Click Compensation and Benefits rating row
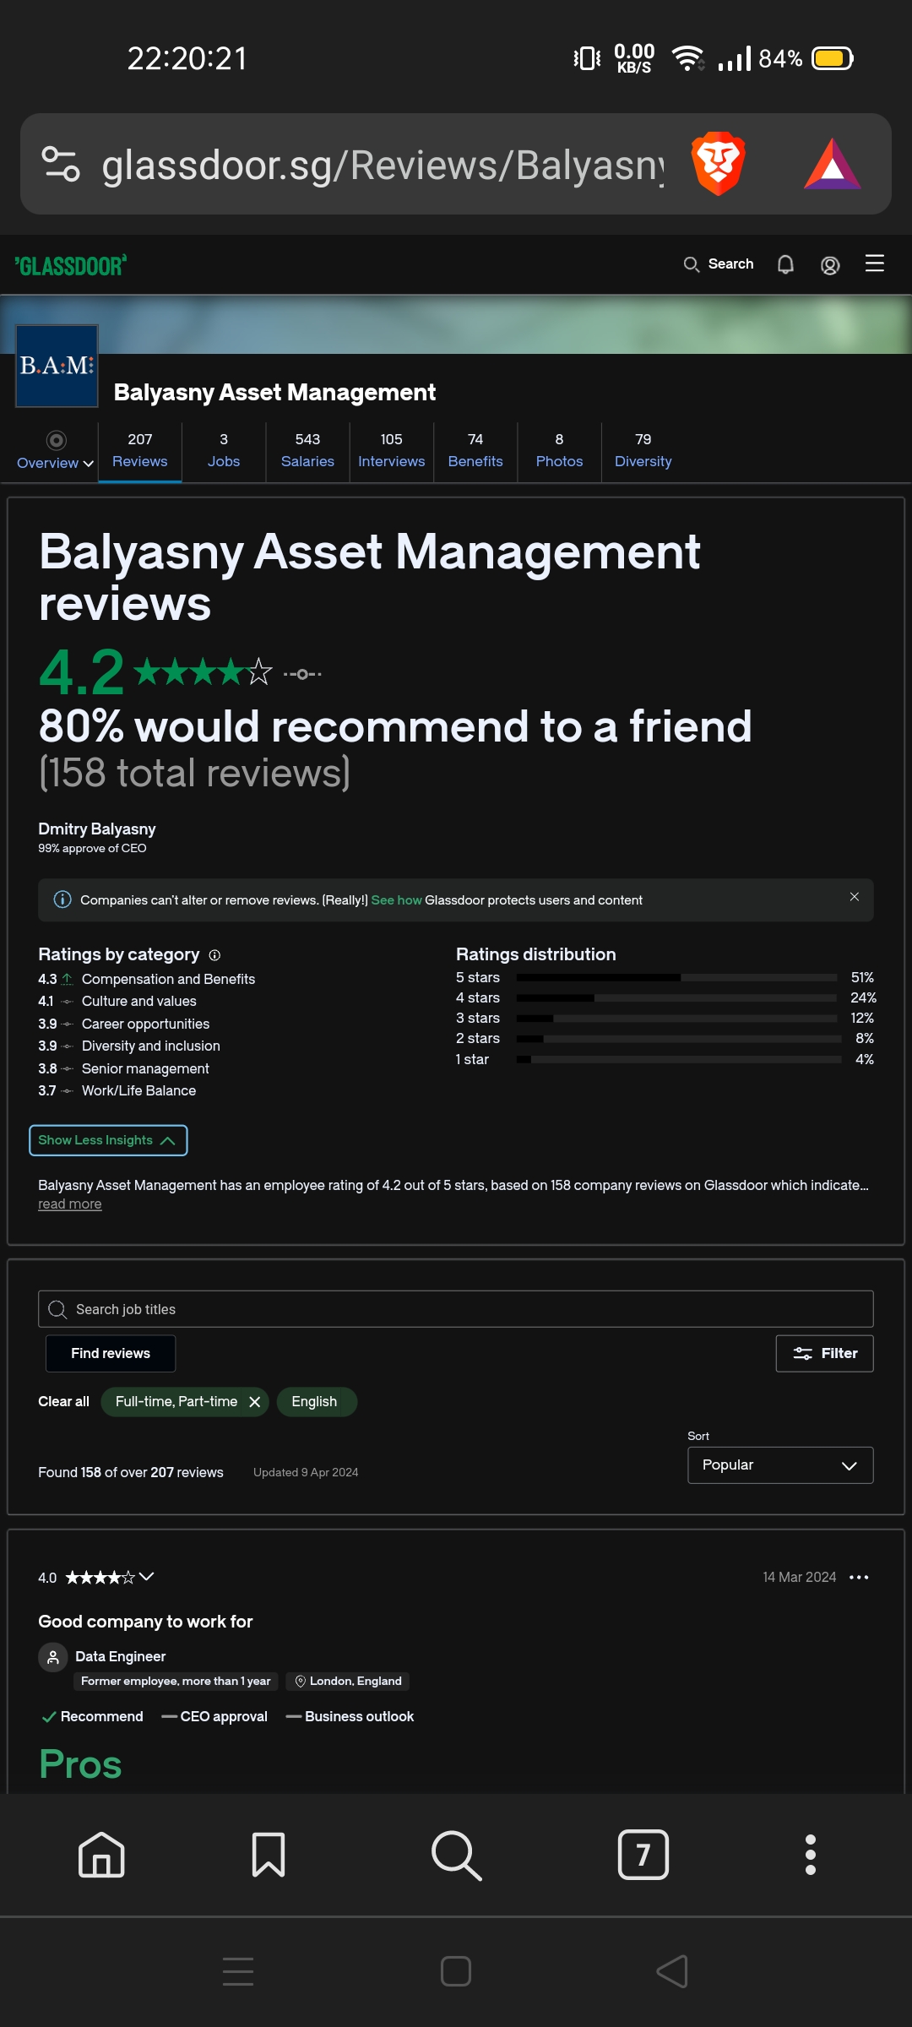This screenshot has height=2027, width=912. coord(147,979)
